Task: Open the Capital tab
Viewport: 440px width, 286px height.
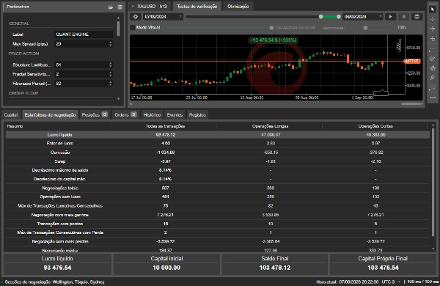Action: pyautogui.click(x=11, y=115)
